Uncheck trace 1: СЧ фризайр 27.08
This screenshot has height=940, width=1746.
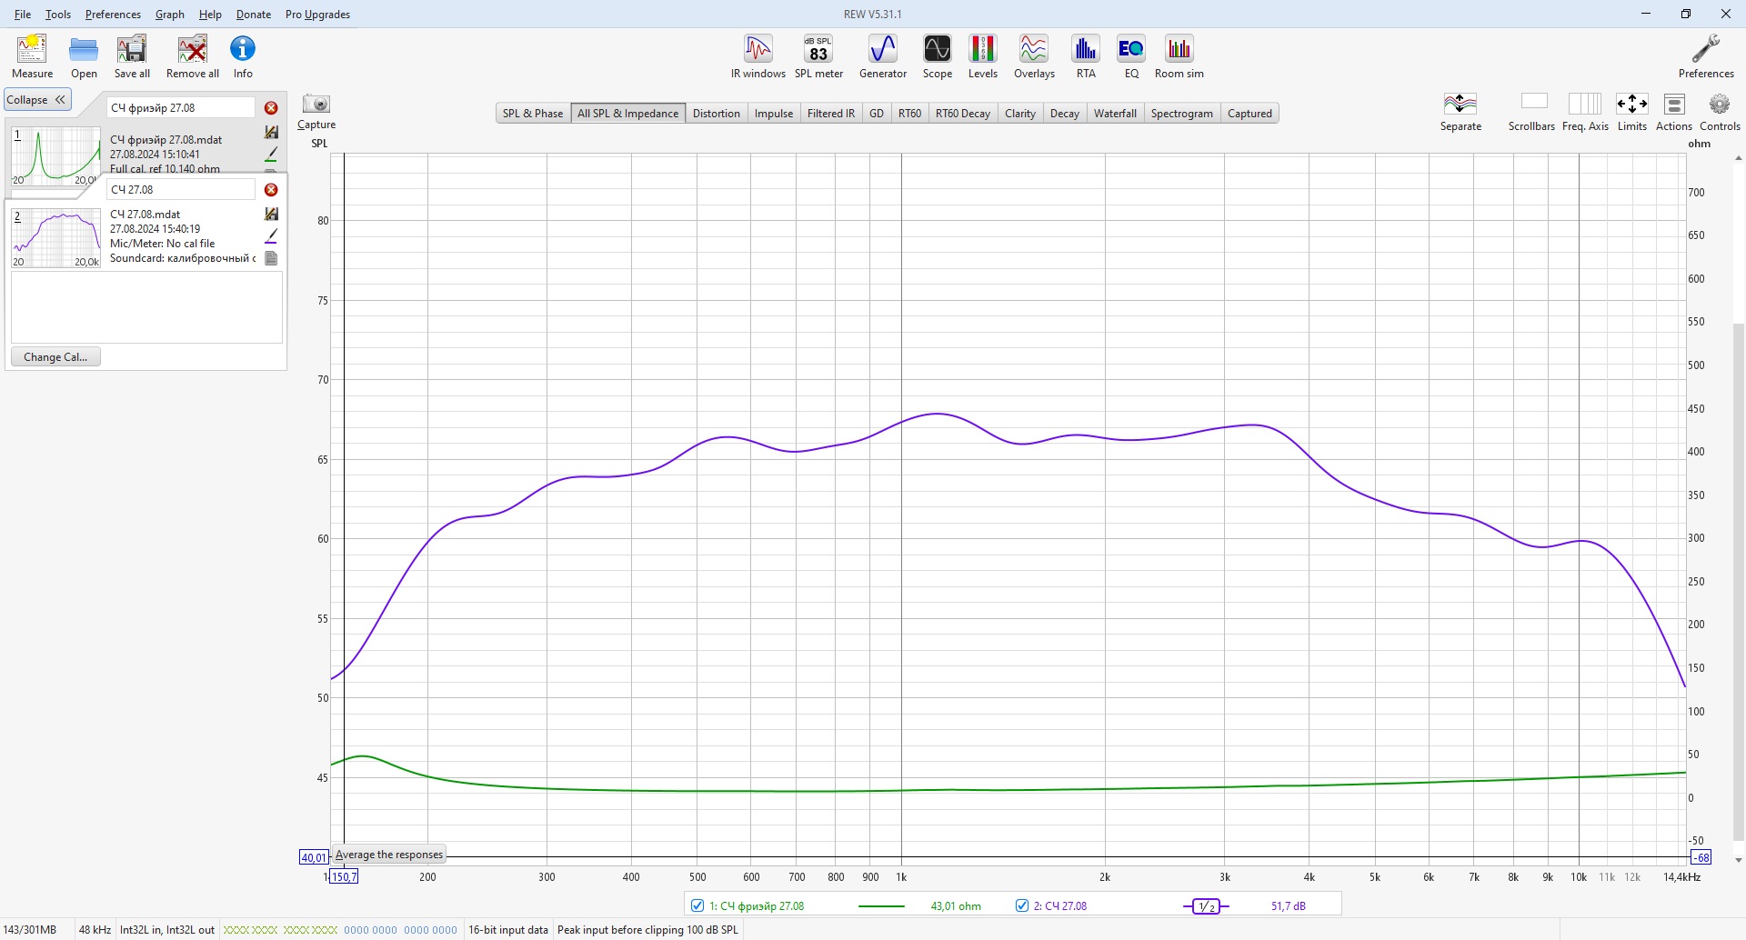697,905
